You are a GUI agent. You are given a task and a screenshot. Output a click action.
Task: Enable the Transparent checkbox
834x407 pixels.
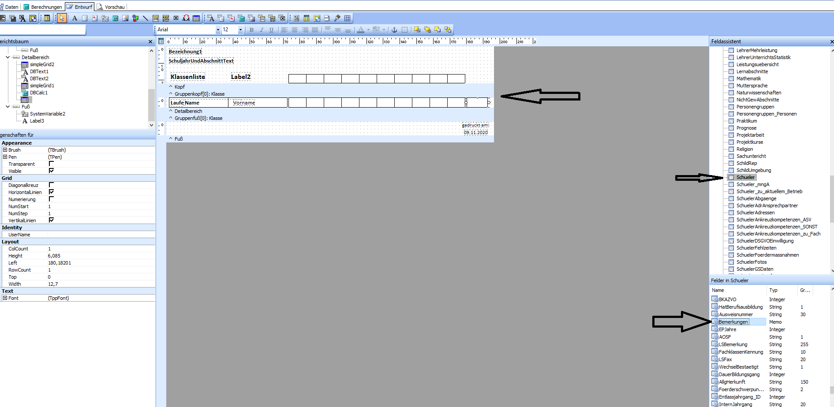point(51,164)
